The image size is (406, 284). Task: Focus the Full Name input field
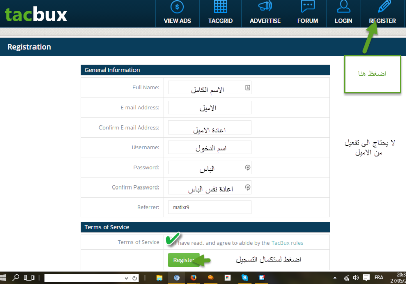point(210,88)
